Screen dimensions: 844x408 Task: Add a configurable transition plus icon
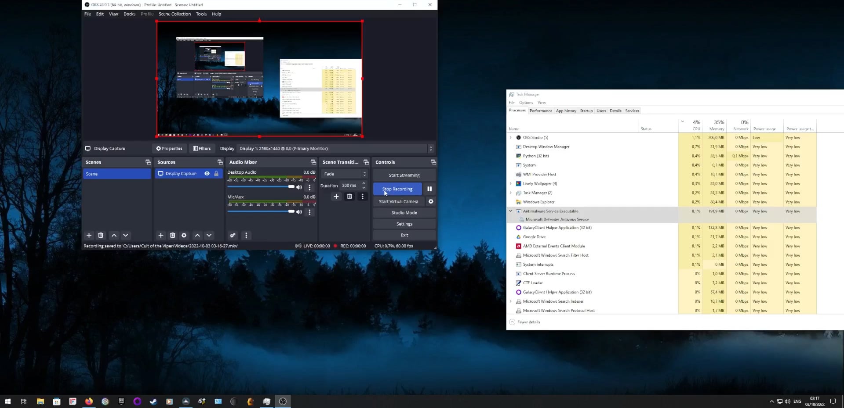point(336,197)
